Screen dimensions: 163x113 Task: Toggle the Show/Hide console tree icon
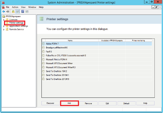(18, 11)
